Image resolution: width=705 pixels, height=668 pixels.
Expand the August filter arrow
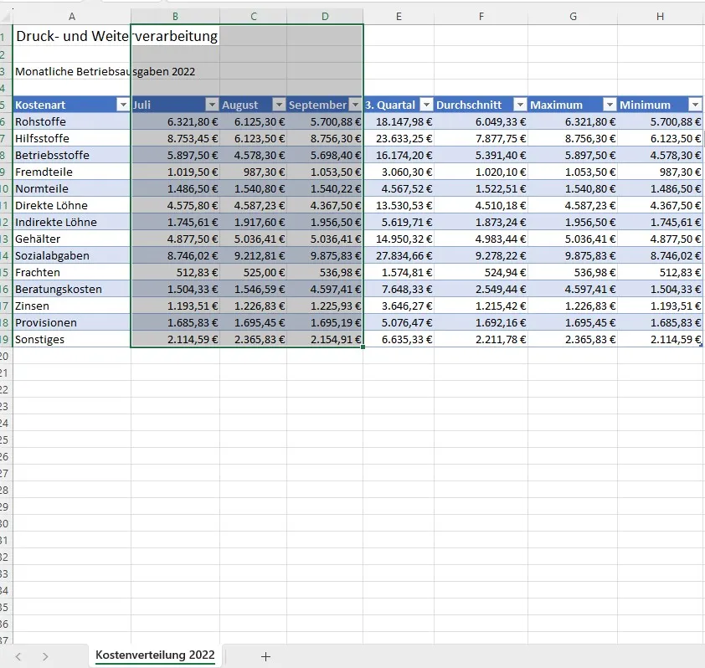click(277, 105)
